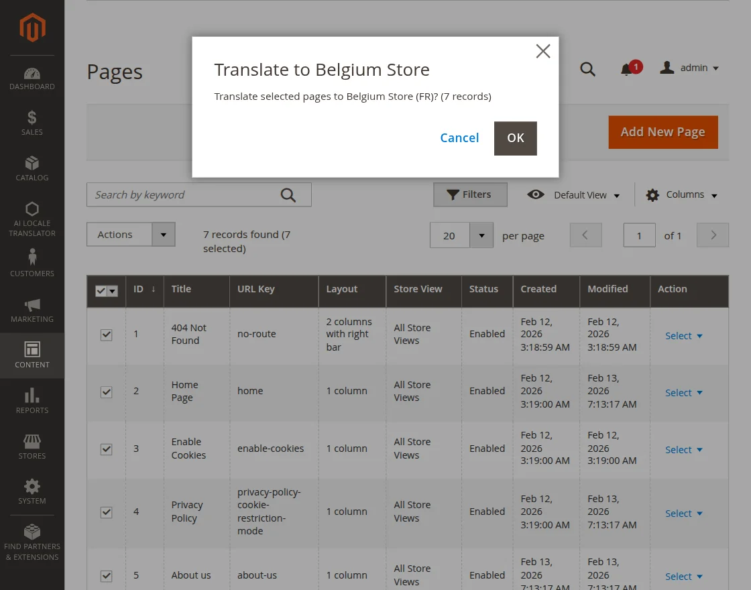
Task: Close the Translate dialog with X
Action: tap(543, 51)
